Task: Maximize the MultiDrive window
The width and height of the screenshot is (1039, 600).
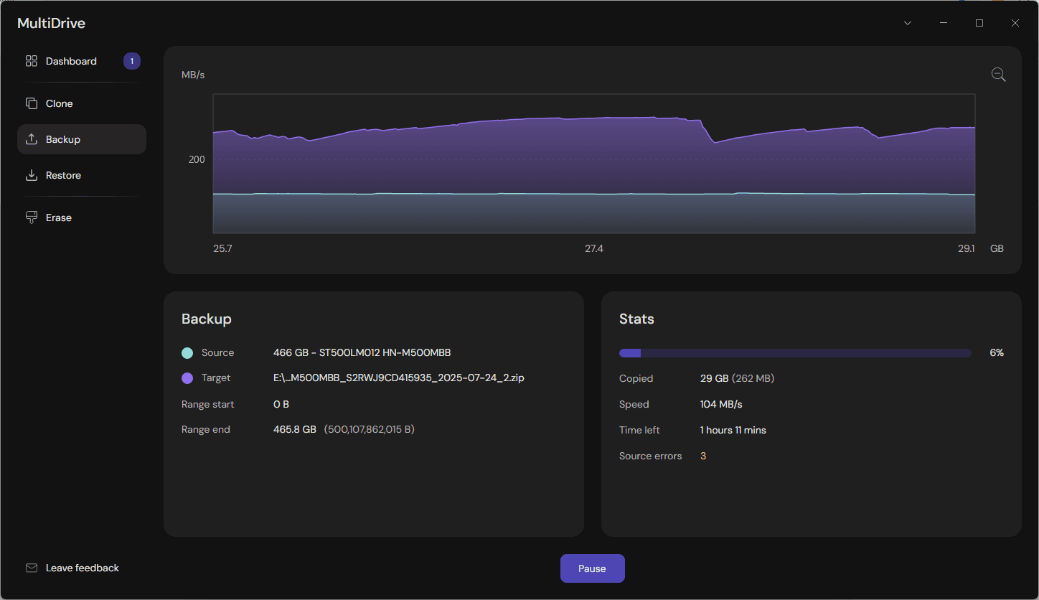Action: pyautogui.click(x=979, y=23)
